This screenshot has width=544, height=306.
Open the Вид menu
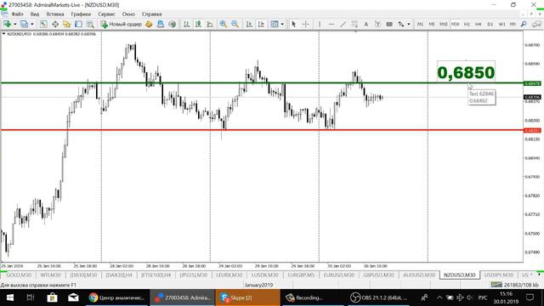pyautogui.click(x=35, y=14)
